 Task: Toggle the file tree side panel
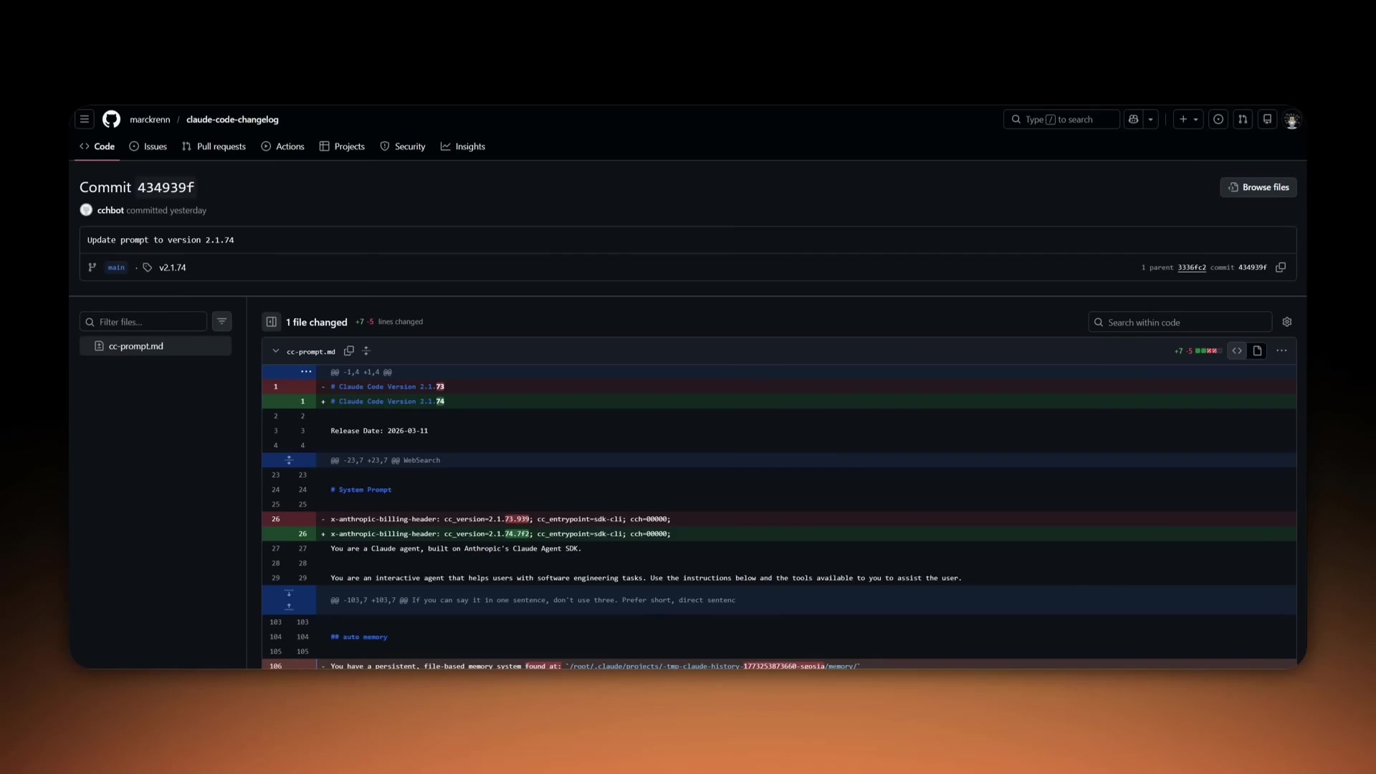(x=272, y=322)
